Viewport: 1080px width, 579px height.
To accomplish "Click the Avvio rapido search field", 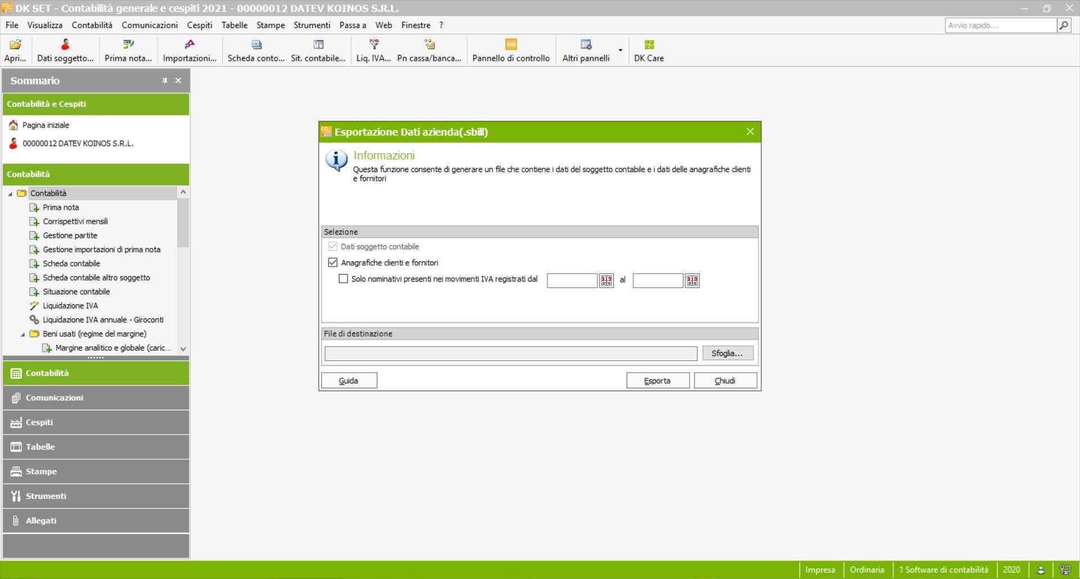I will coord(1001,25).
